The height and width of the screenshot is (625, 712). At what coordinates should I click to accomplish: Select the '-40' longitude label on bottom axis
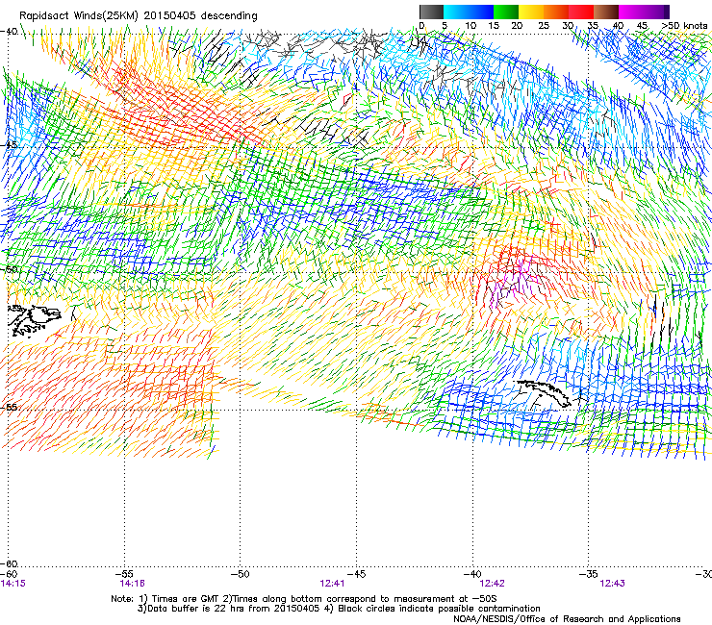click(472, 574)
